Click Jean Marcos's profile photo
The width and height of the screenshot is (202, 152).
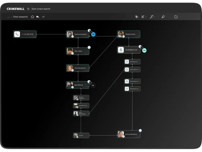pos(70,85)
